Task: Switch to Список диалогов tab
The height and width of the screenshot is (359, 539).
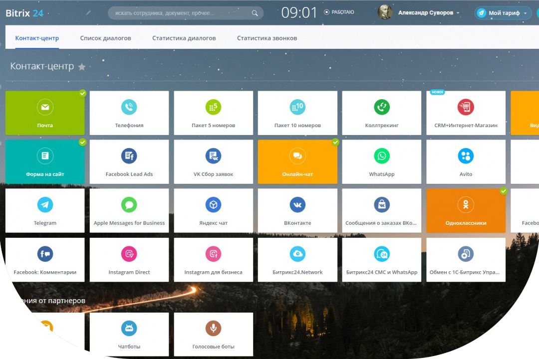Action: (105, 38)
